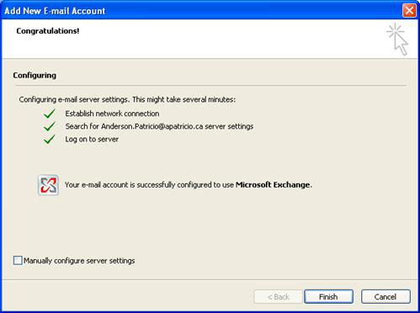Click the Log on to server text
This screenshot has width=420, height=313.
click(92, 140)
